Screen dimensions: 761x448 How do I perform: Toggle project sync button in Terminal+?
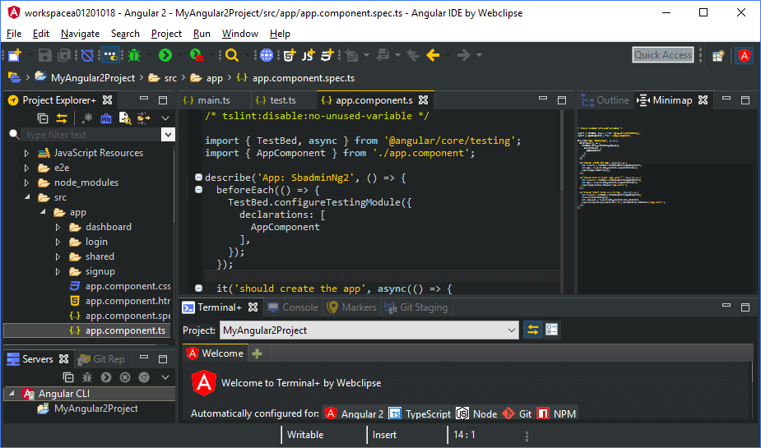coord(533,330)
